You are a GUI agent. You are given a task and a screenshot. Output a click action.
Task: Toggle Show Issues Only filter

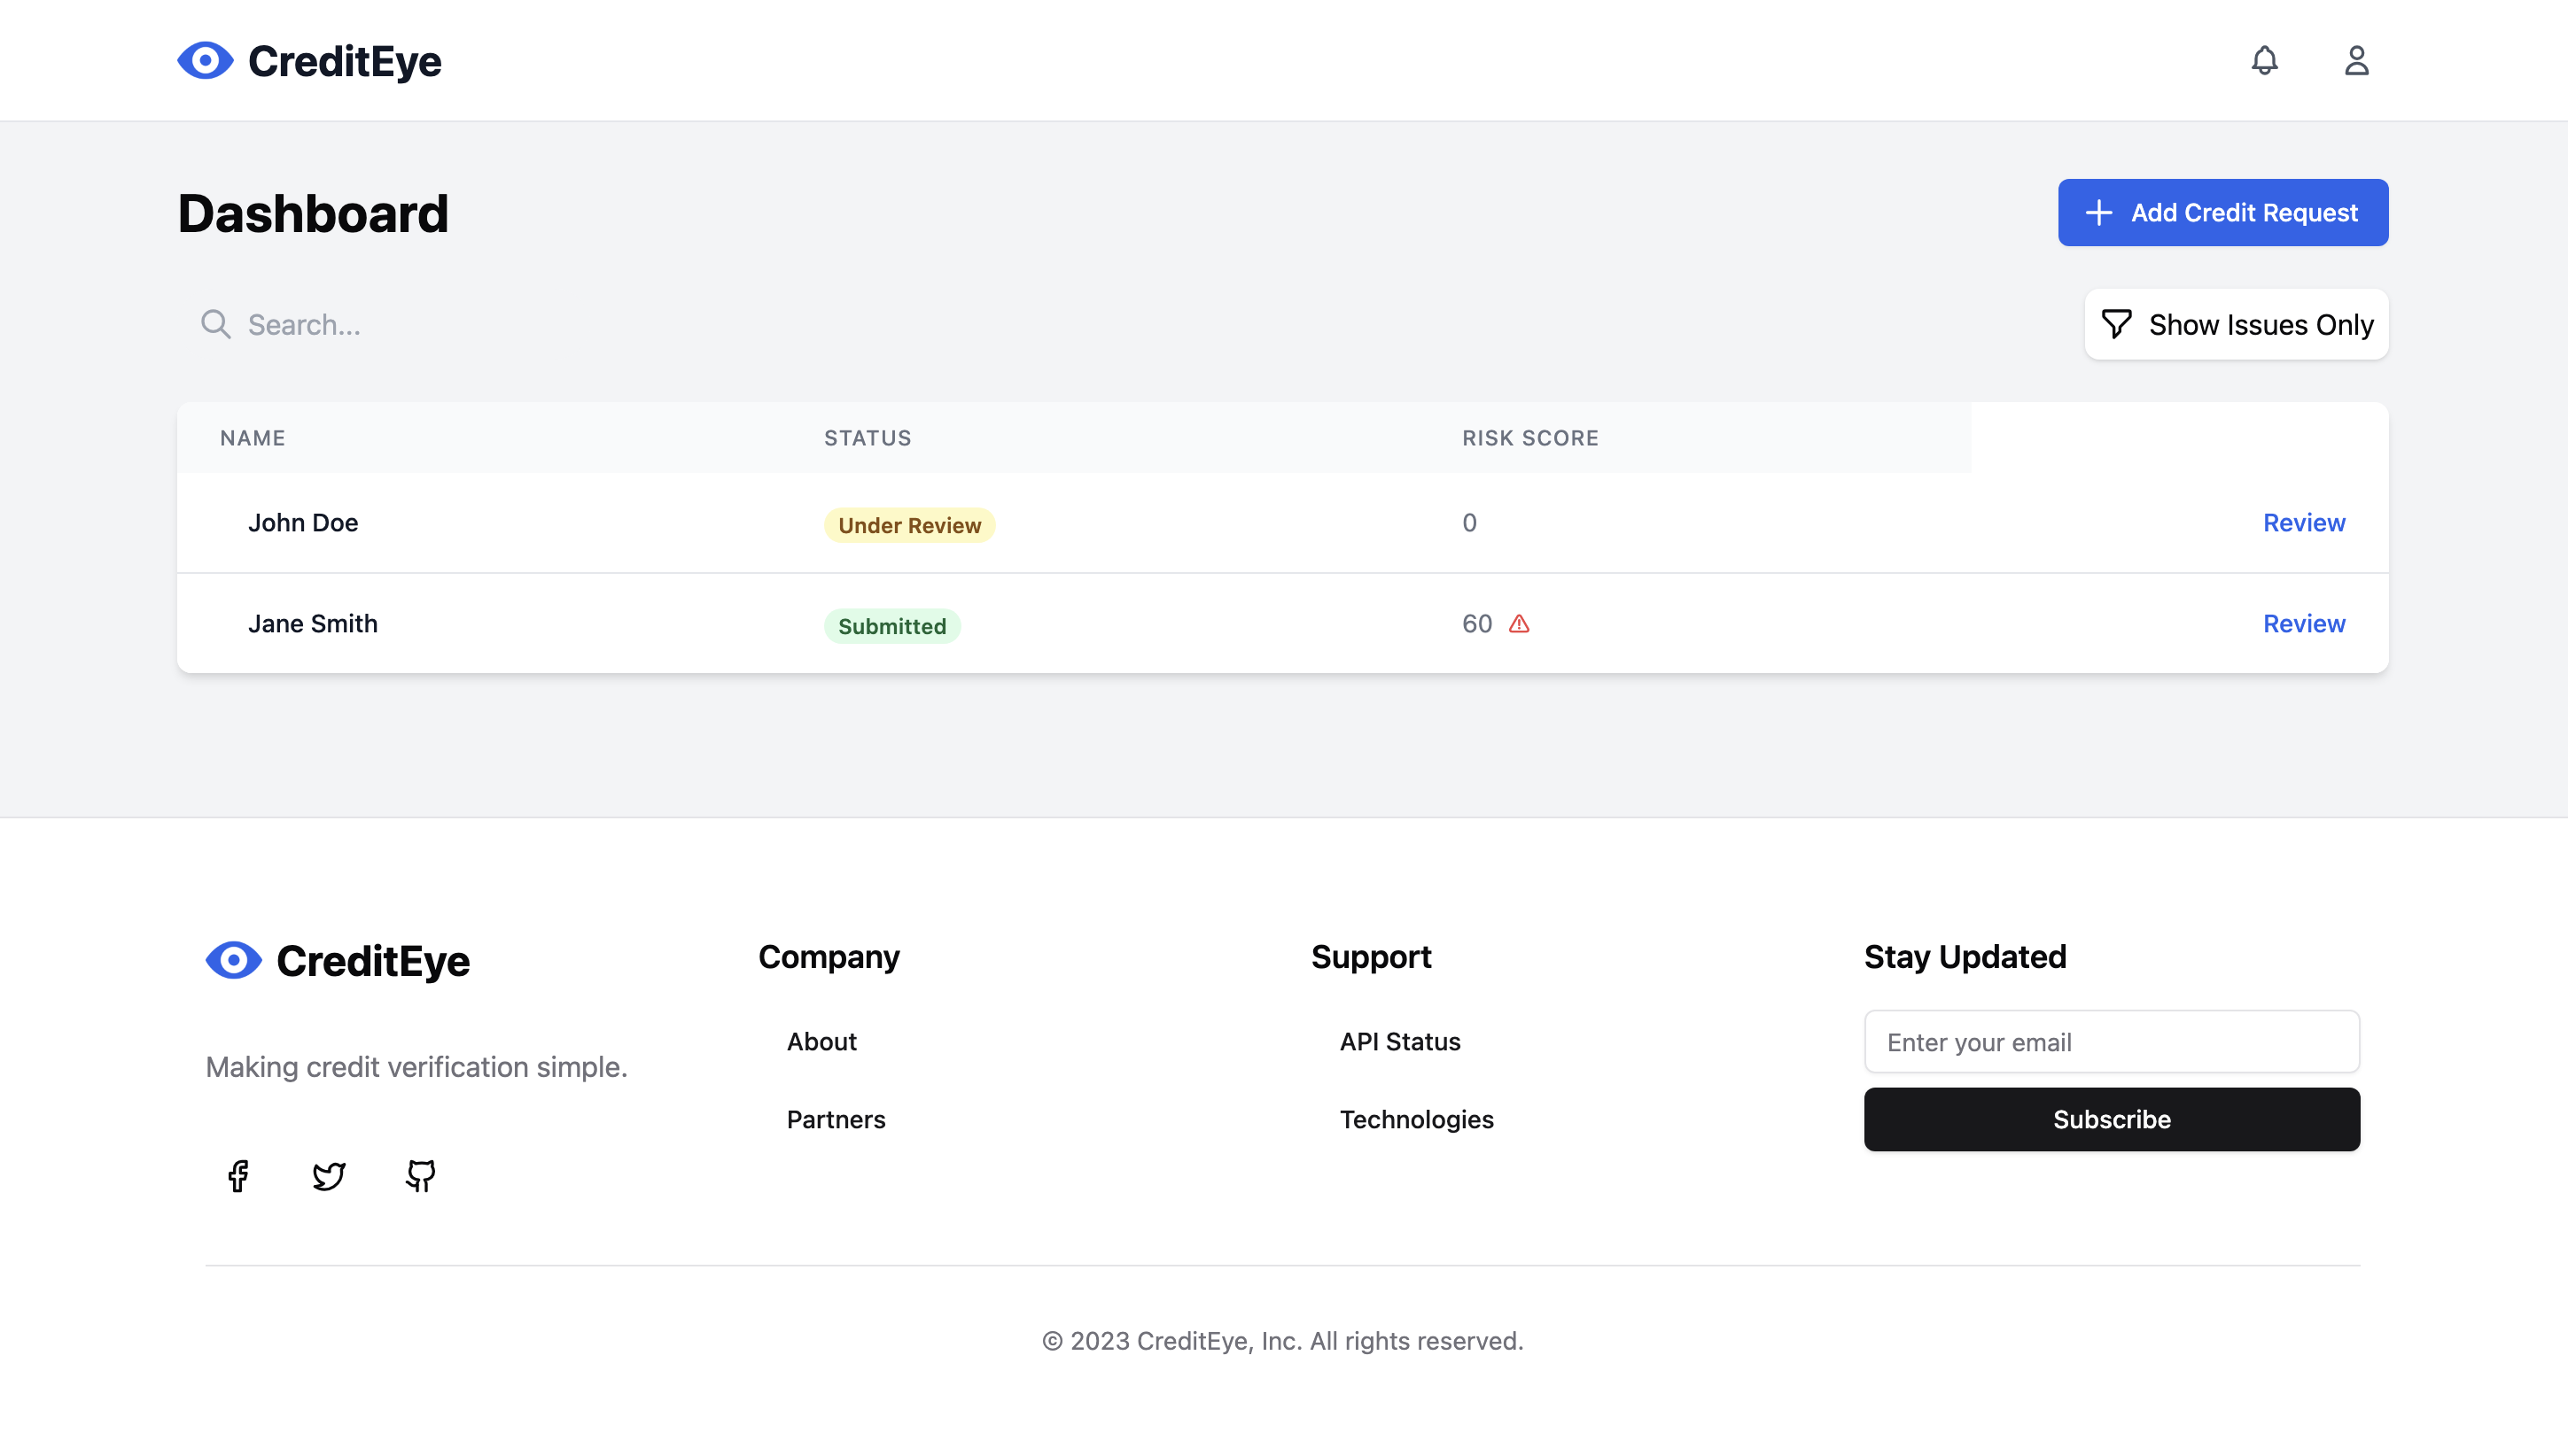[2236, 324]
